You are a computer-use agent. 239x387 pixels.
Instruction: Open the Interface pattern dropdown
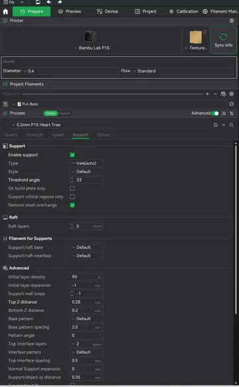pyautogui.click(x=86, y=352)
